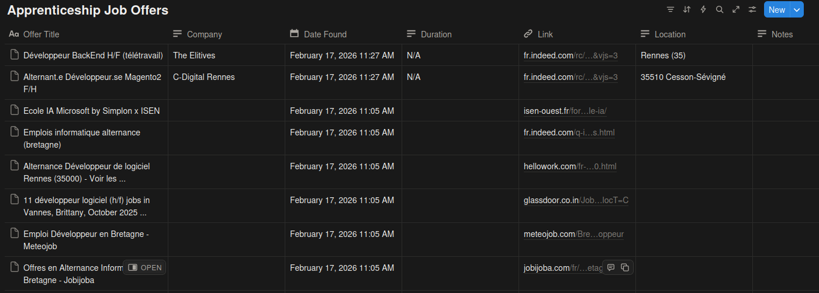The width and height of the screenshot is (819, 293).
Task: Click the comment icon on Jobijoba row
Action: click(611, 267)
